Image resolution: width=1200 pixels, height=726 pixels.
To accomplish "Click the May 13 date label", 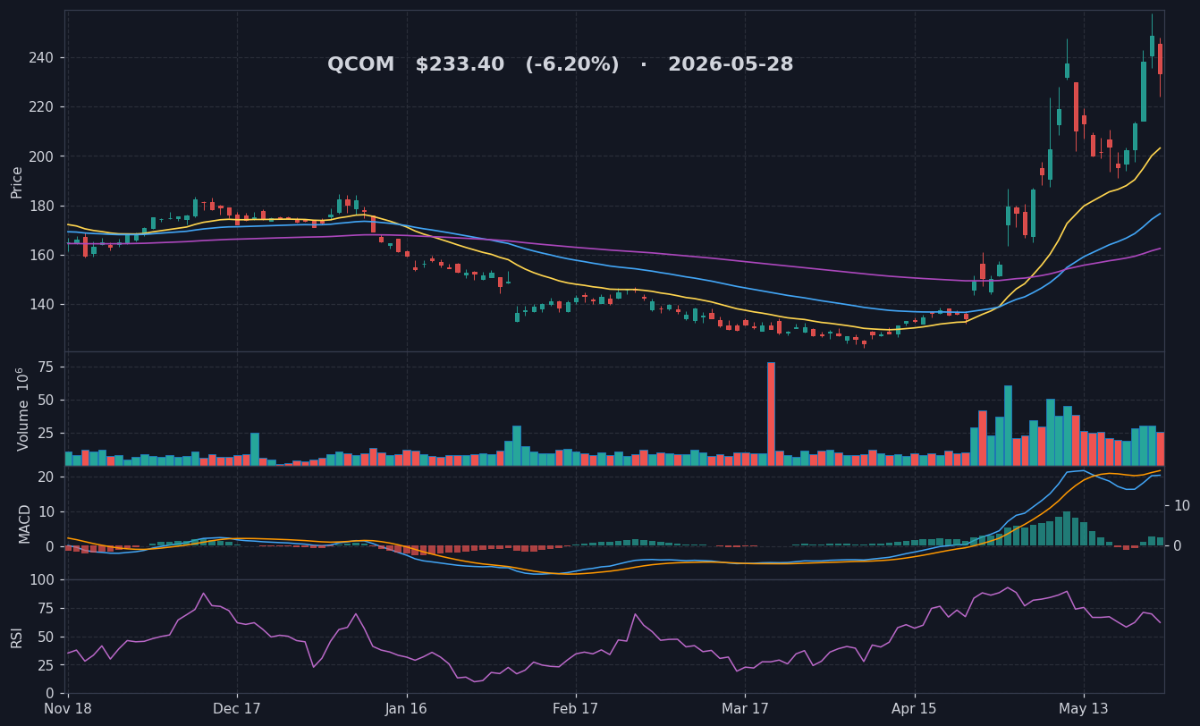I will tap(1084, 709).
